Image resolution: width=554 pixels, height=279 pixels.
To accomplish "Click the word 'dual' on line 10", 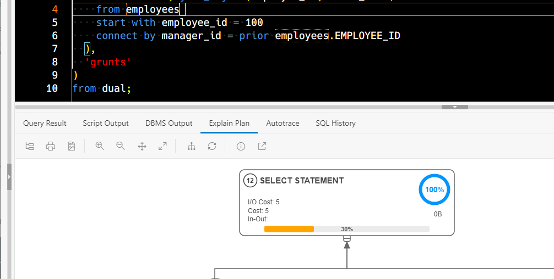I will coord(114,88).
